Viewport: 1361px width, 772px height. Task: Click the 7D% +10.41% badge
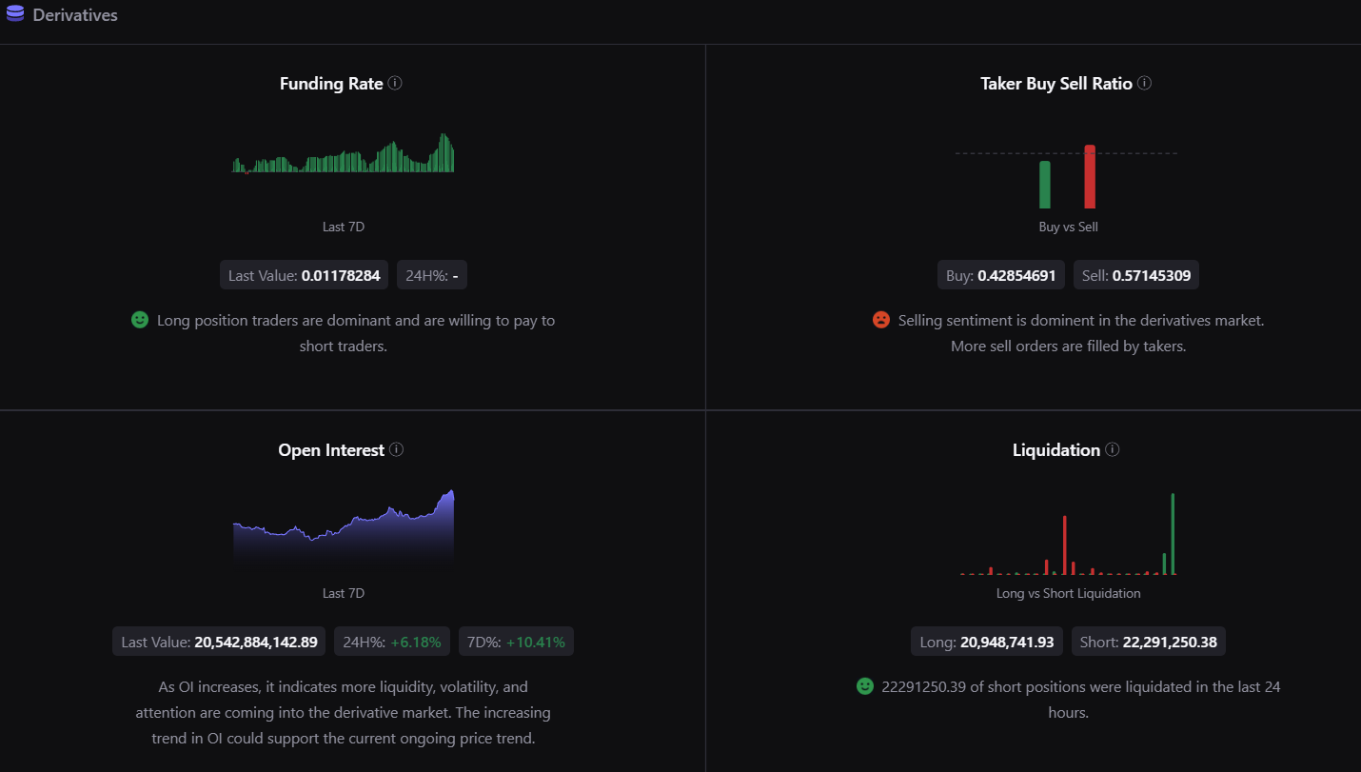click(516, 642)
